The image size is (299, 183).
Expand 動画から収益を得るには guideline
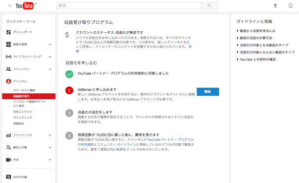256,31
